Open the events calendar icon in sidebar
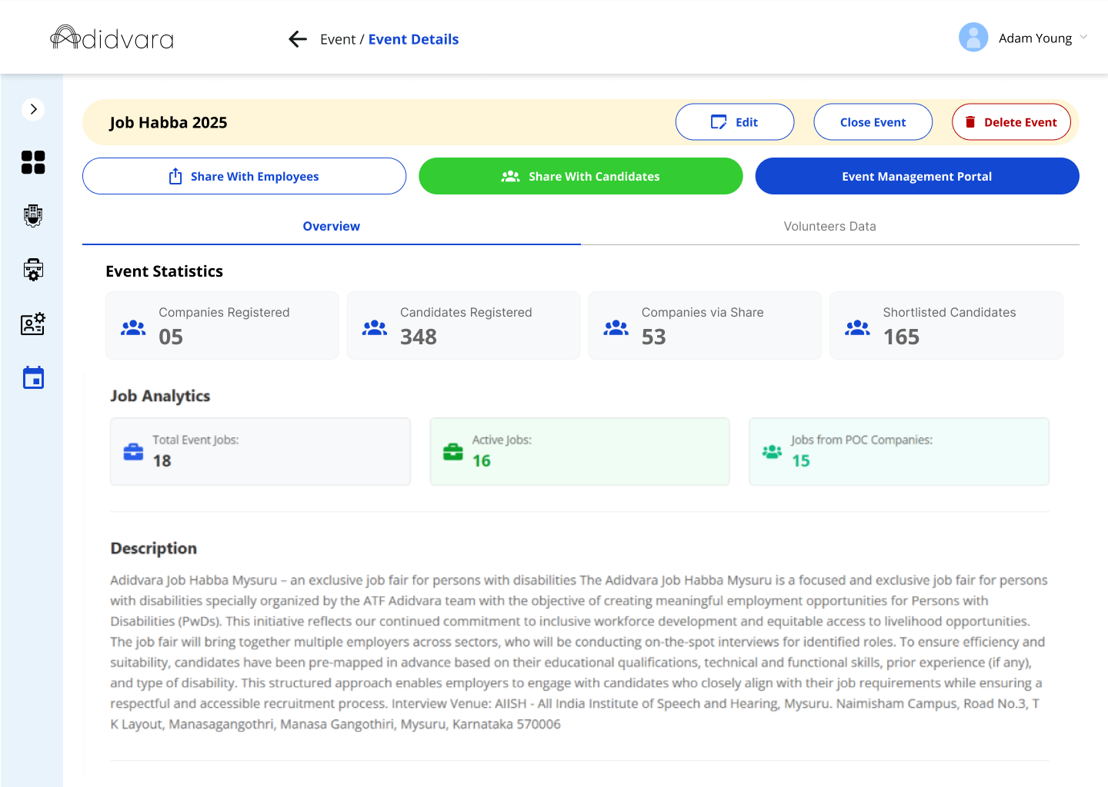The width and height of the screenshot is (1108, 787). [33, 377]
